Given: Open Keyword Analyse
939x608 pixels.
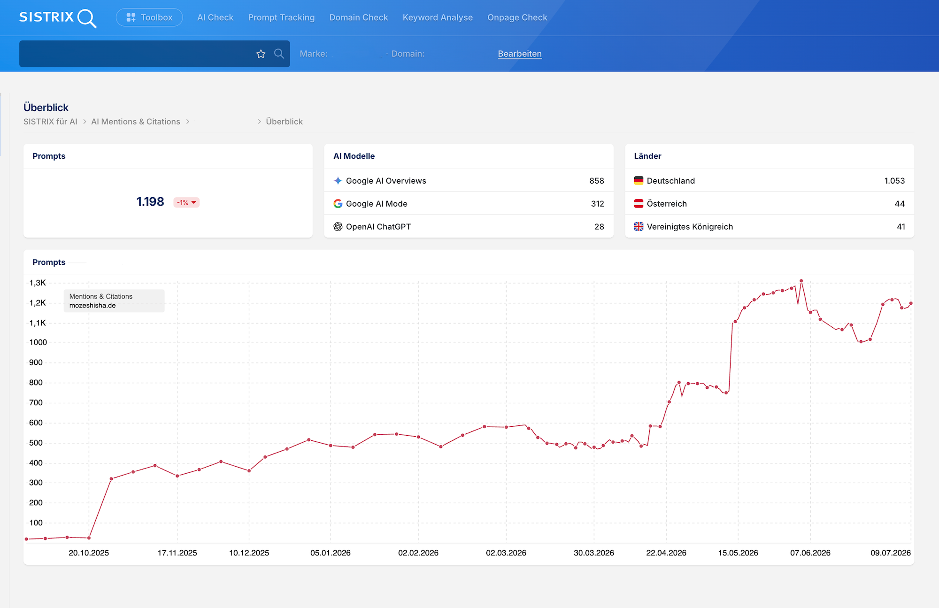Looking at the screenshot, I should [438, 17].
